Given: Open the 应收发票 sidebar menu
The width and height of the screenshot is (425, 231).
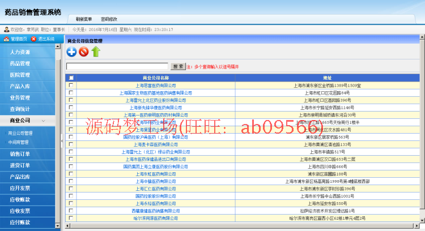Looking at the screenshot, I should [27, 211].
